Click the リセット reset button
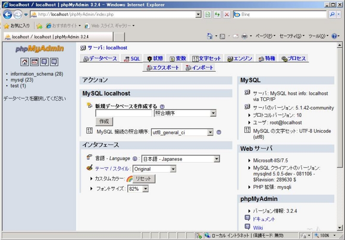Viewport: 345px width, 240px height. (144, 179)
